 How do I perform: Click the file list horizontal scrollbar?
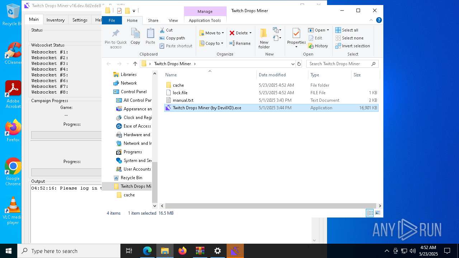pos(271,206)
